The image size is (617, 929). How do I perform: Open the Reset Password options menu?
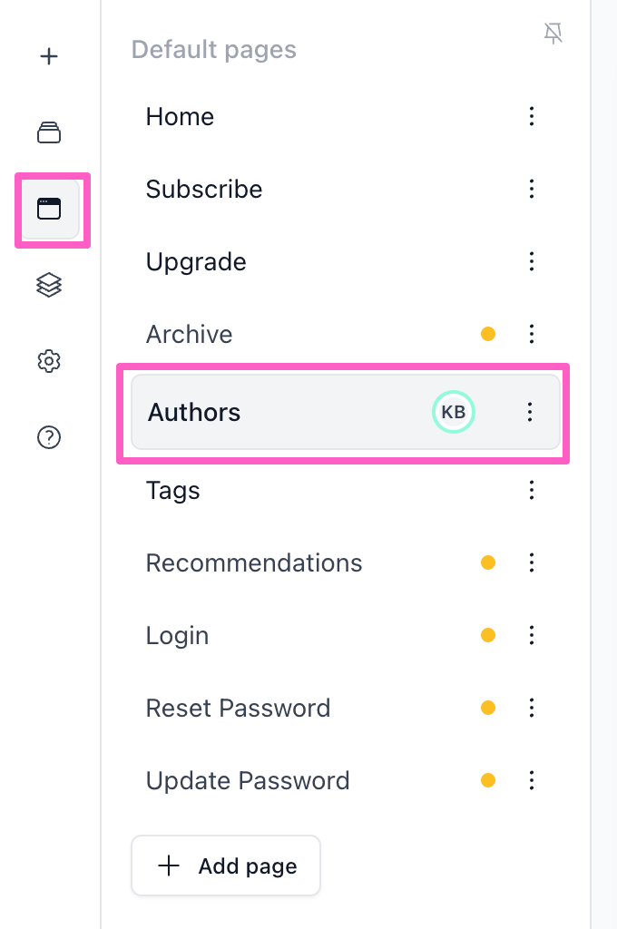click(x=532, y=708)
